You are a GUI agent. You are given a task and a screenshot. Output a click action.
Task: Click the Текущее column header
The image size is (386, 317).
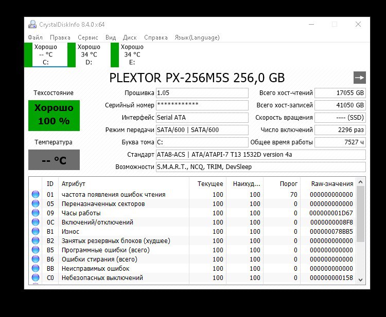[207, 183]
